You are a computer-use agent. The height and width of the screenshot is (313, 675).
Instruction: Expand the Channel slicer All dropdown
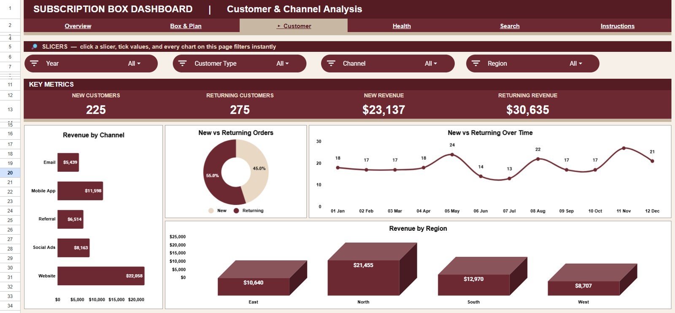pos(431,63)
